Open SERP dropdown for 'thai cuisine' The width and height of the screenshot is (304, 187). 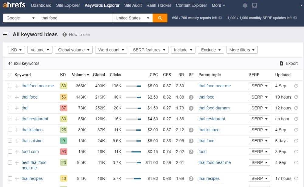pos(259,141)
